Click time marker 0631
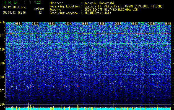 (19, 24)
